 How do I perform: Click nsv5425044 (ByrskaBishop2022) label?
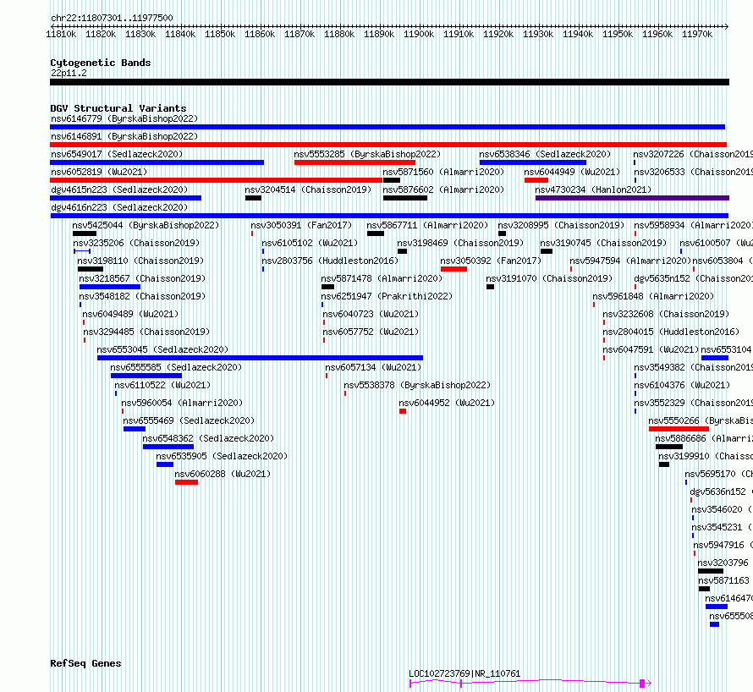(146, 225)
